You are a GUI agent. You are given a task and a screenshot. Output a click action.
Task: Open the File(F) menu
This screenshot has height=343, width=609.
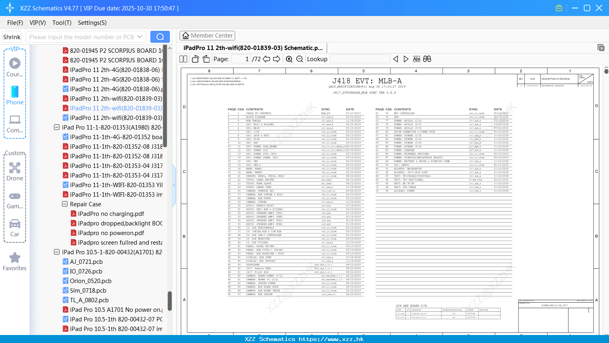(15, 22)
